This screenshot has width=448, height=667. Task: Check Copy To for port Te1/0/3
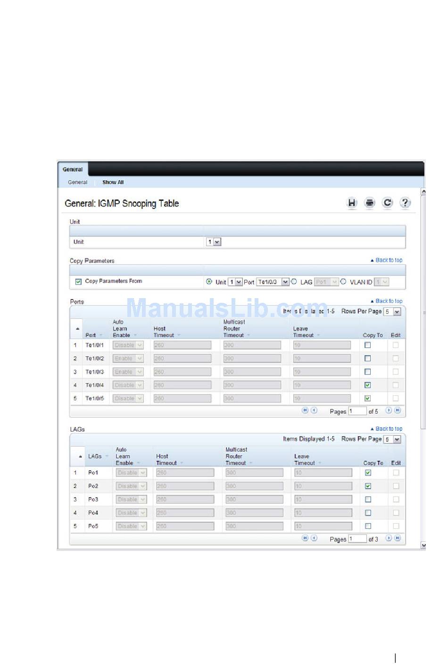click(x=368, y=372)
